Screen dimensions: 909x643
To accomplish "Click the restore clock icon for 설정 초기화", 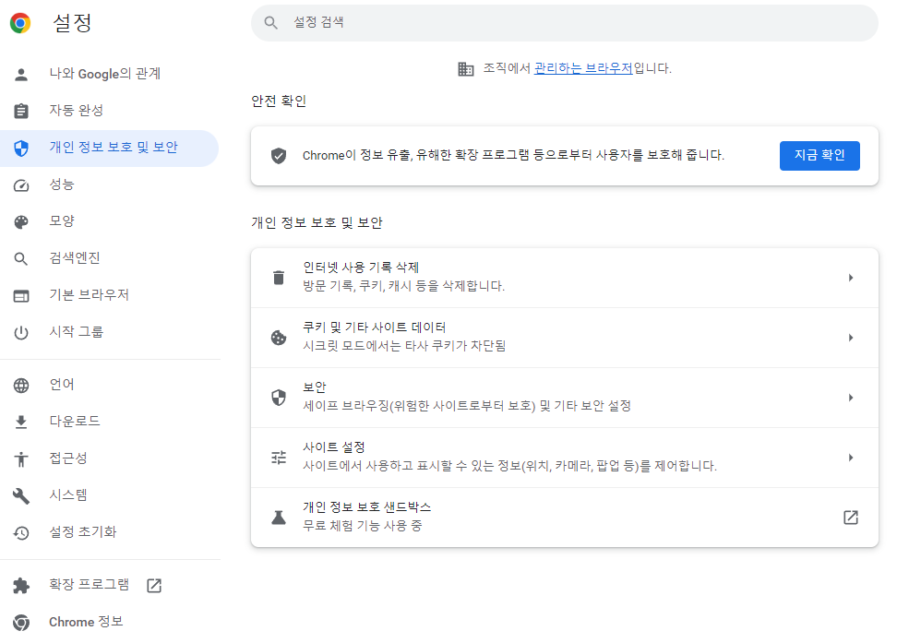I will point(21,533).
